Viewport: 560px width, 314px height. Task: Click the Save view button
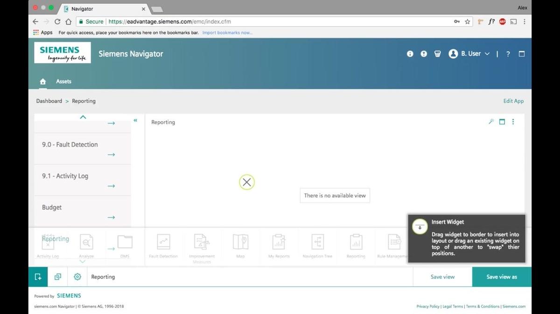pos(442,277)
